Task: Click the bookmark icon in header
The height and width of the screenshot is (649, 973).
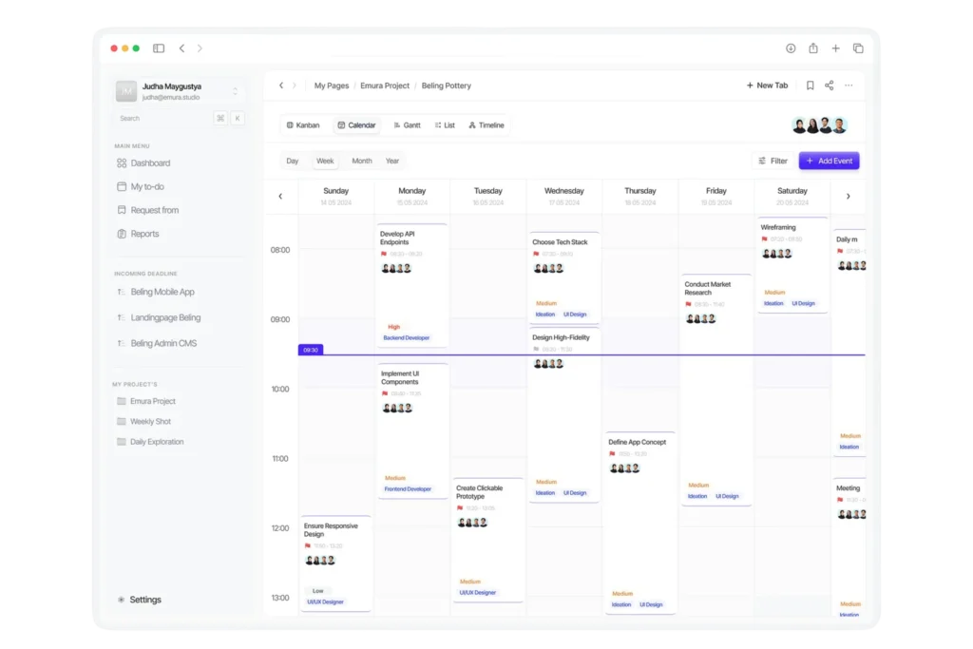Action: (810, 86)
